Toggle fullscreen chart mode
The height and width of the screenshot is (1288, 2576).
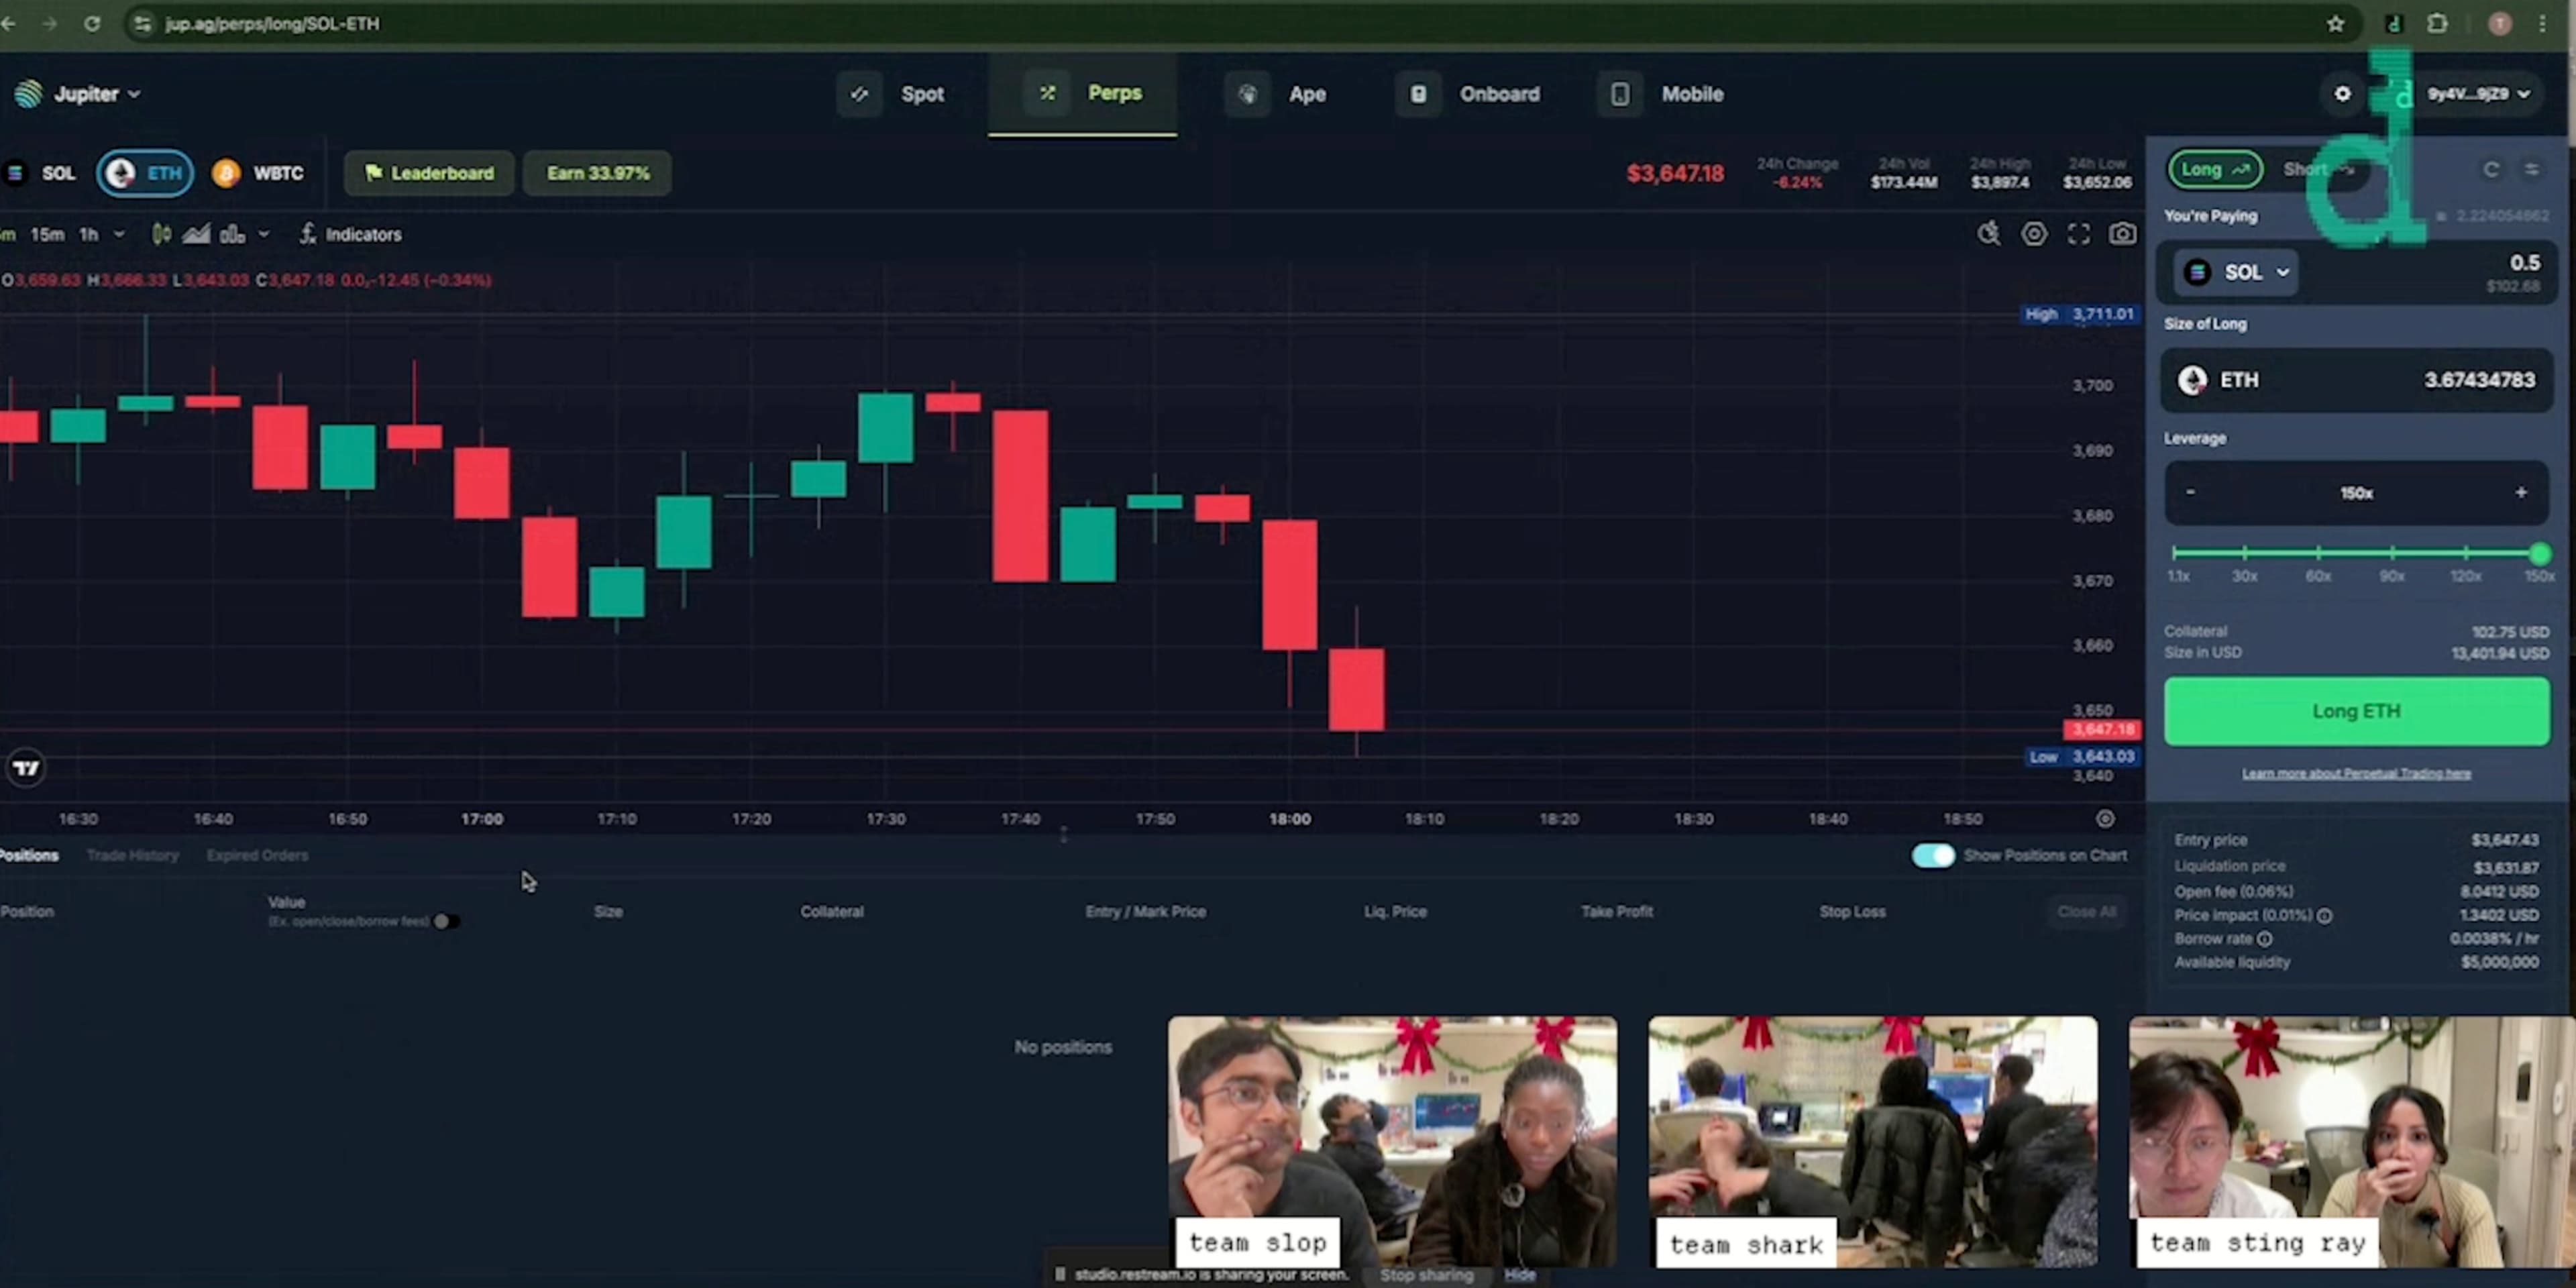pyautogui.click(x=2079, y=234)
